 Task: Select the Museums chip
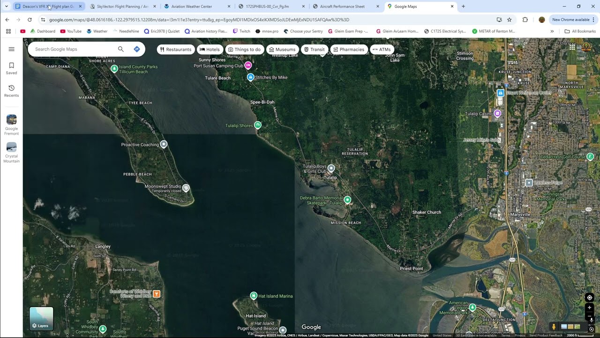[x=282, y=49]
